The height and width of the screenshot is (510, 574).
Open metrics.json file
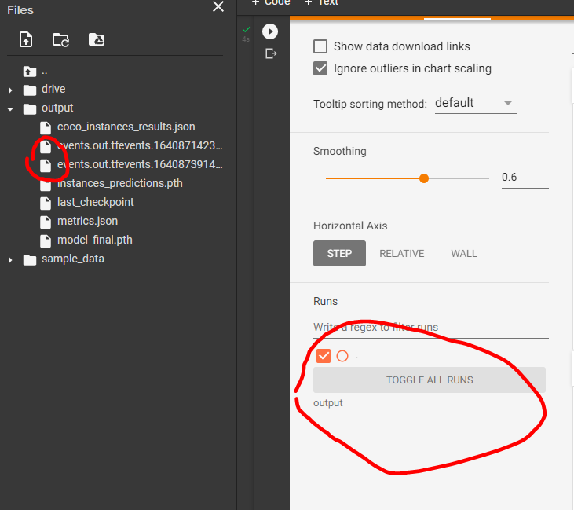(87, 221)
